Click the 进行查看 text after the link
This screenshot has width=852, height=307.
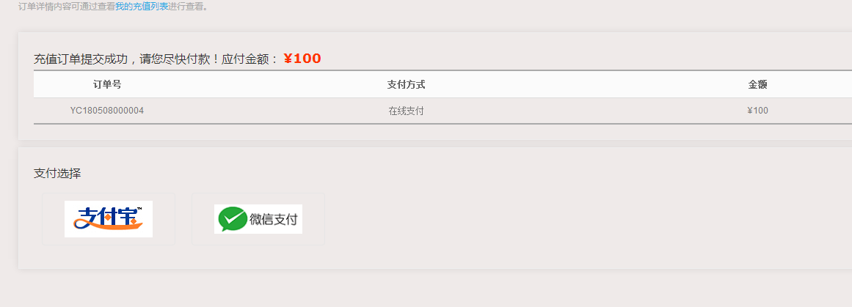click(188, 7)
